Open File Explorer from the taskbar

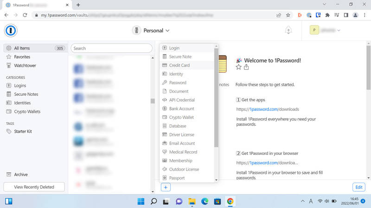point(192,202)
